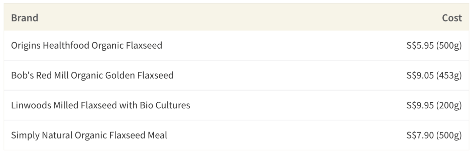Click the word "Meal" in last row
Viewport: 475px width, 154px height.
[158, 135]
